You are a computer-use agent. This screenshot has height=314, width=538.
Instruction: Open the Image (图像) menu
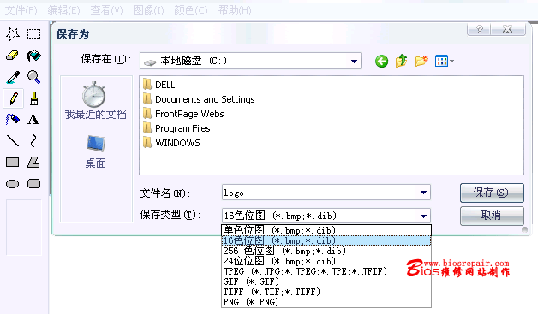pos(148,10)
